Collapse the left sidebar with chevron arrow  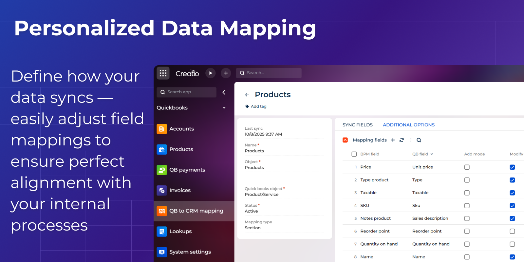pos(224,92)
